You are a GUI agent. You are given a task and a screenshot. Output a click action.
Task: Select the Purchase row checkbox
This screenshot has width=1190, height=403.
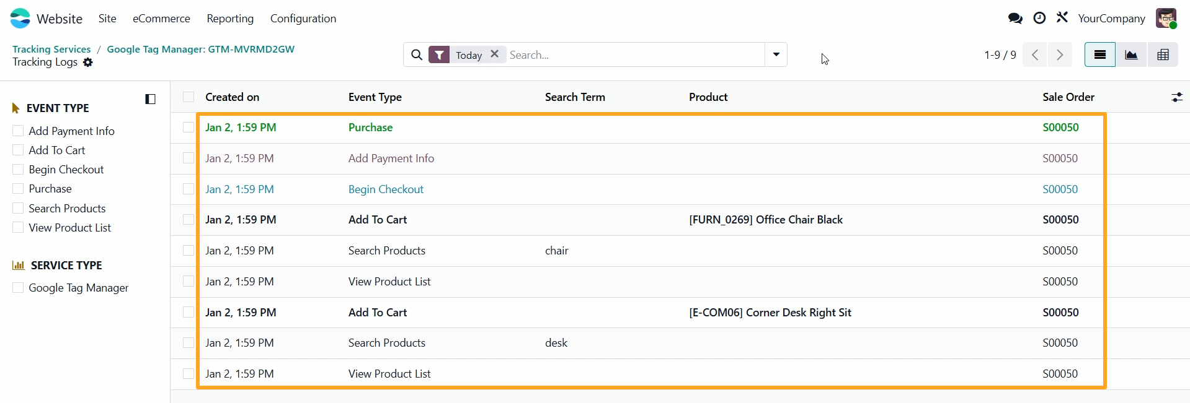tap(189, 127)
